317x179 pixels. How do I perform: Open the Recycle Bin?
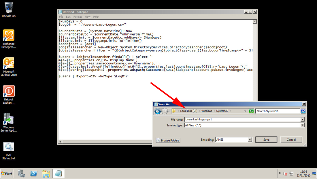point(9,7)
